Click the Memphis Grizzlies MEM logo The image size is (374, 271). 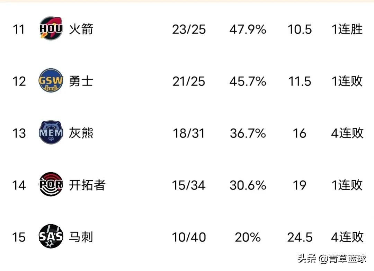point(51,132)
